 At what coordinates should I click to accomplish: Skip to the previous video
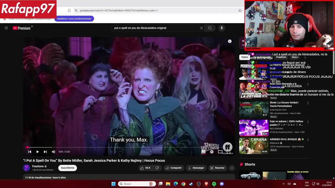pyautogui.click(x=30, y=152)
